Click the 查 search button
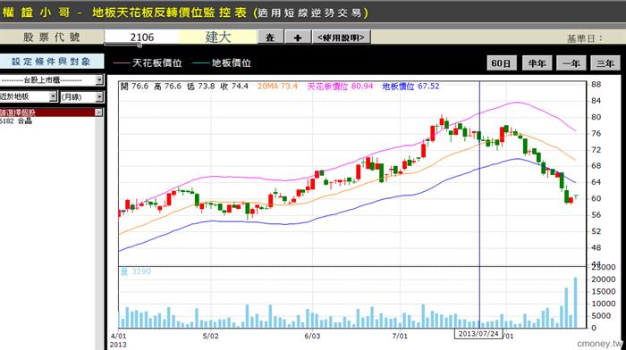The width and height of the screenshot is (626, 350). tap(270, 37)
